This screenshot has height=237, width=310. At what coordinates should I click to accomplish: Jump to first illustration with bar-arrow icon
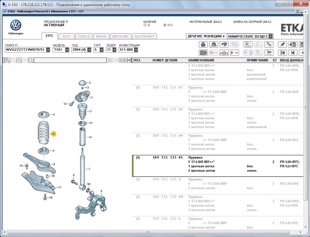282,53
